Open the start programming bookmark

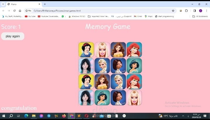(164, 16)
